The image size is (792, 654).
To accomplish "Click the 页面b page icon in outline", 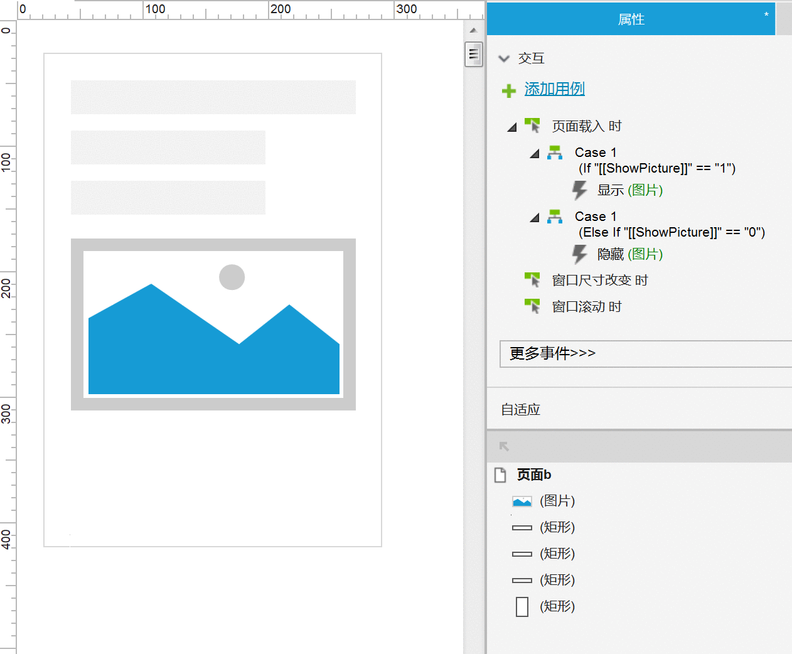I will pyautogui.click(x=500, y=475).
